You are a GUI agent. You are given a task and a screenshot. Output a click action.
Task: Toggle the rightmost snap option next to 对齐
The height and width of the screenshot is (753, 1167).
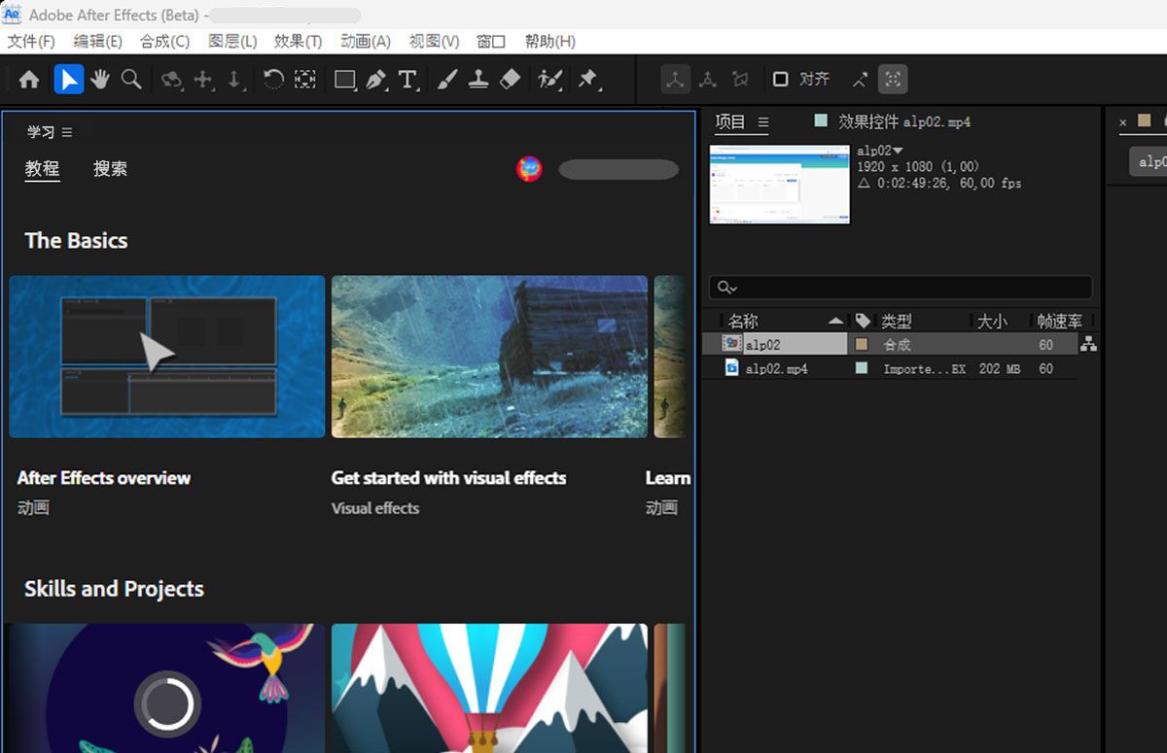[892, 80]
